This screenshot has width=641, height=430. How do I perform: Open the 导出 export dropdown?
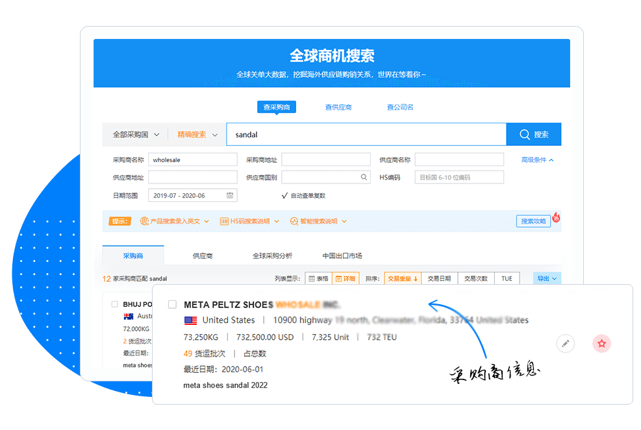[x=547, y=278]
